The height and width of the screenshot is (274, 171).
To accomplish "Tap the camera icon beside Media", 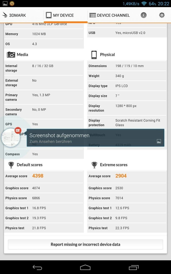I will click(11, 55).
